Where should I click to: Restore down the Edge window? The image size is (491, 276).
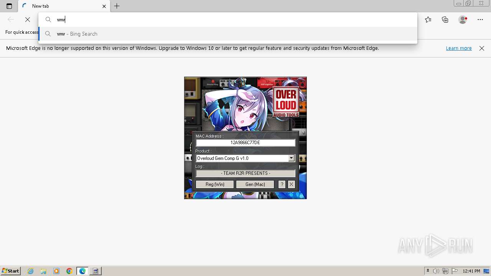tap(468, 3)
